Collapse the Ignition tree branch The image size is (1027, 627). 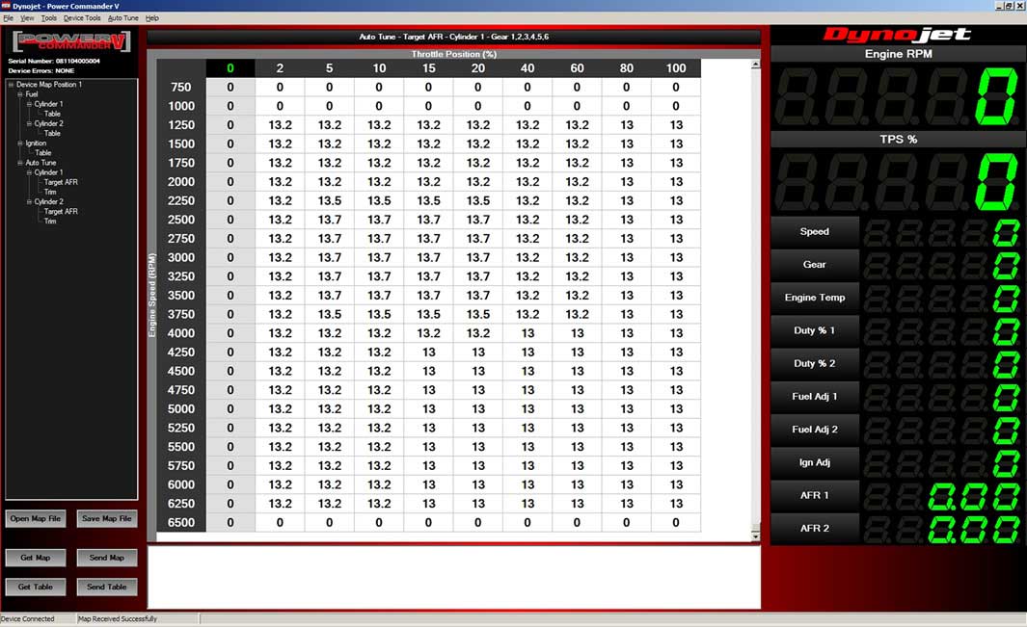click(x=19, y=144)
